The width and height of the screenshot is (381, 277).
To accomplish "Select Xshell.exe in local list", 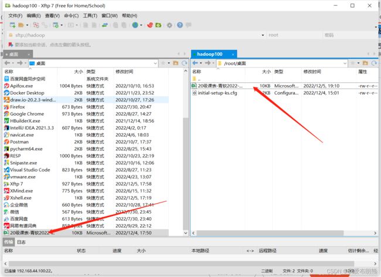I will pos(86,198).
